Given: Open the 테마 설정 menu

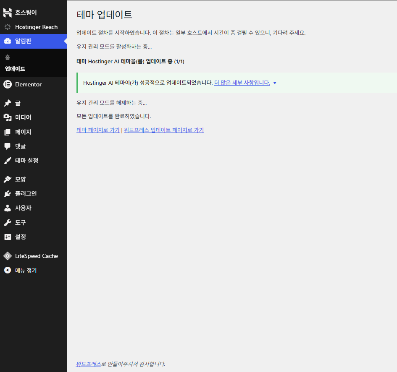Looking at the screenshot, I should (34, 161).
